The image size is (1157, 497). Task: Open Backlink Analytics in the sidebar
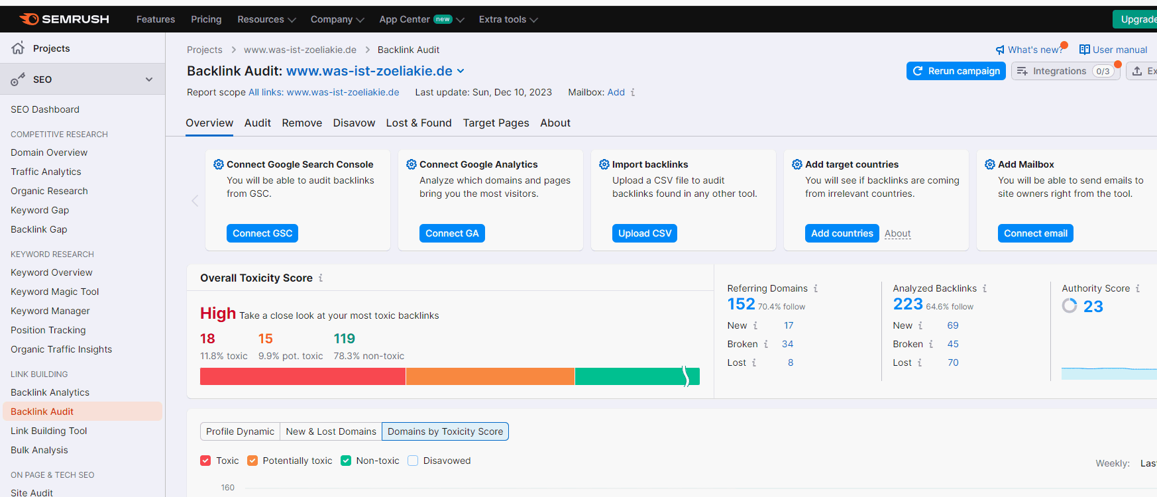tap(50, 392)
